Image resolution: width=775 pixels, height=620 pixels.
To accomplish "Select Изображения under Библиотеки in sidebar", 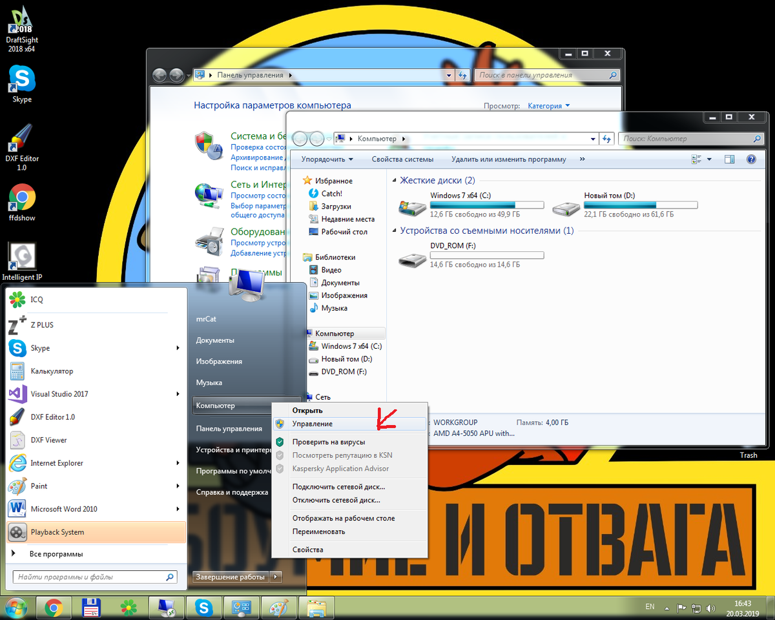I will point(338,295).
